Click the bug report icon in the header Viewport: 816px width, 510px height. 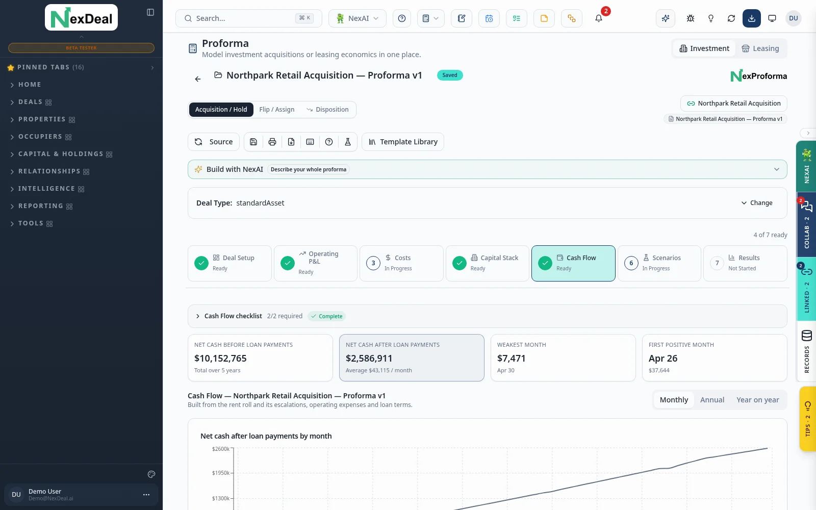click(691, 18)
